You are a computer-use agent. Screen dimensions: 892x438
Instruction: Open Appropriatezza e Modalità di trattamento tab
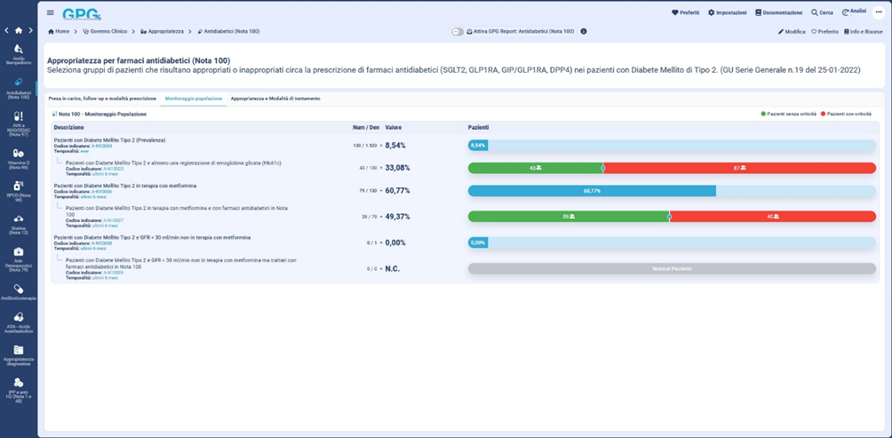pyautogui.click(x=275, y=98)
